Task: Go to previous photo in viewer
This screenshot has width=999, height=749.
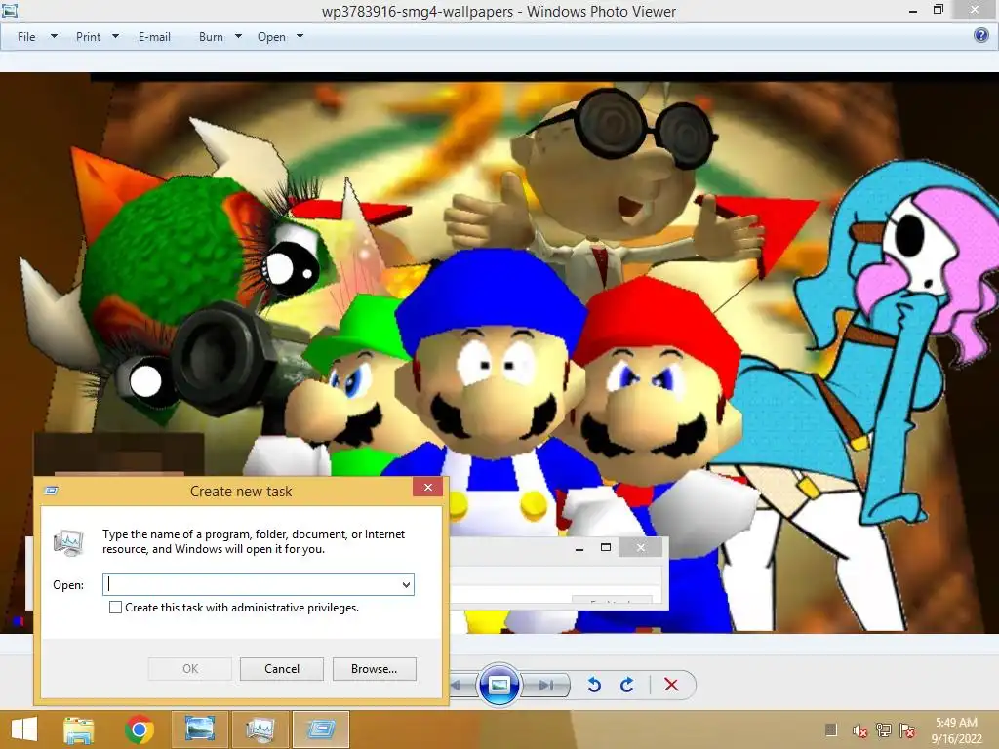Action: tap(458, 686)
